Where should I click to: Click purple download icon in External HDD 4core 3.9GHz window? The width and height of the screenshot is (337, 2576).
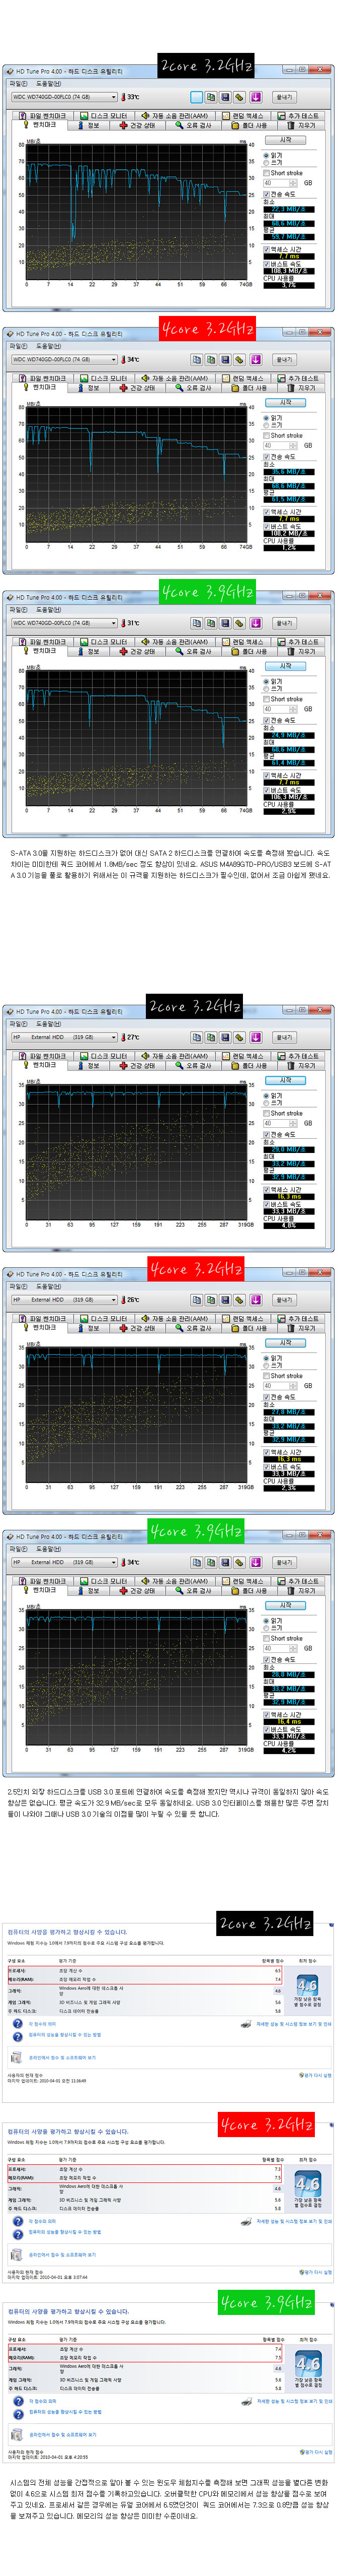click(x=255, y=1562)
